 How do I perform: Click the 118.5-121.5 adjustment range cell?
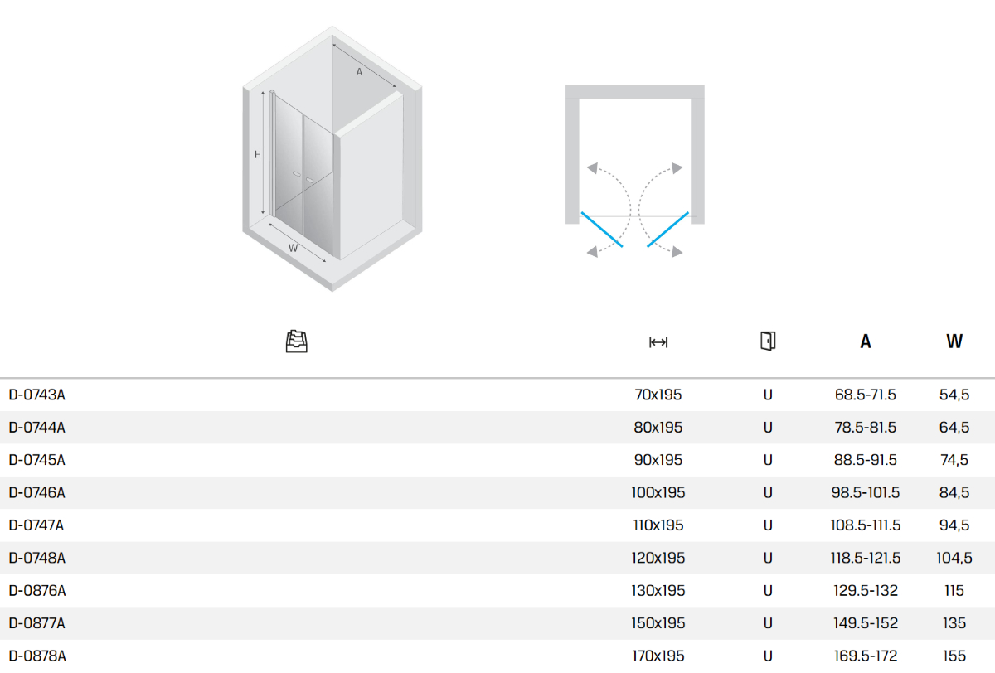point(866,558)
